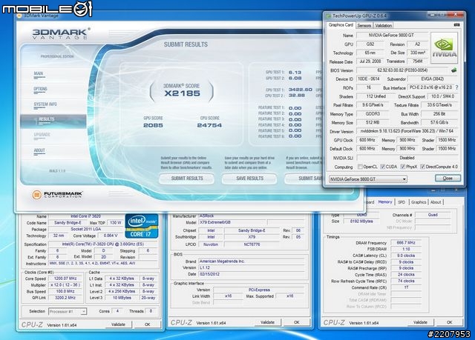Open SYSTEM INFO in 3DMark sidebar
This screenshot has height=340, width=475.
(45, 104)
